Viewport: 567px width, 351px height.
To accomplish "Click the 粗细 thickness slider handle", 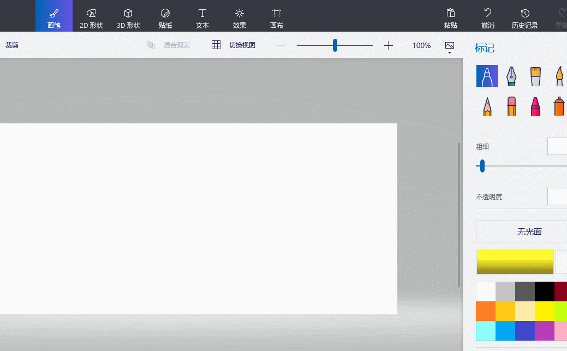I will (482, 166).
